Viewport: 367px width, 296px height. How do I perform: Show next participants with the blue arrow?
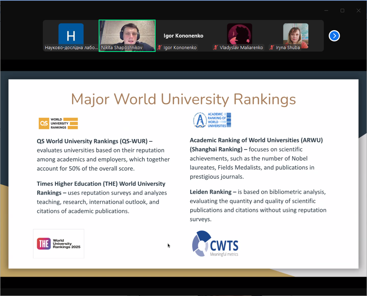click(x=334, y=36)
